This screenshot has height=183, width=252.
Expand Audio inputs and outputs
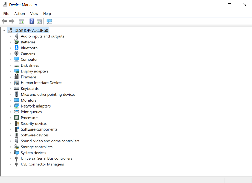coord(10,36)
